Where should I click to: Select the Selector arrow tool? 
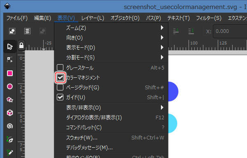pos(10,46)
